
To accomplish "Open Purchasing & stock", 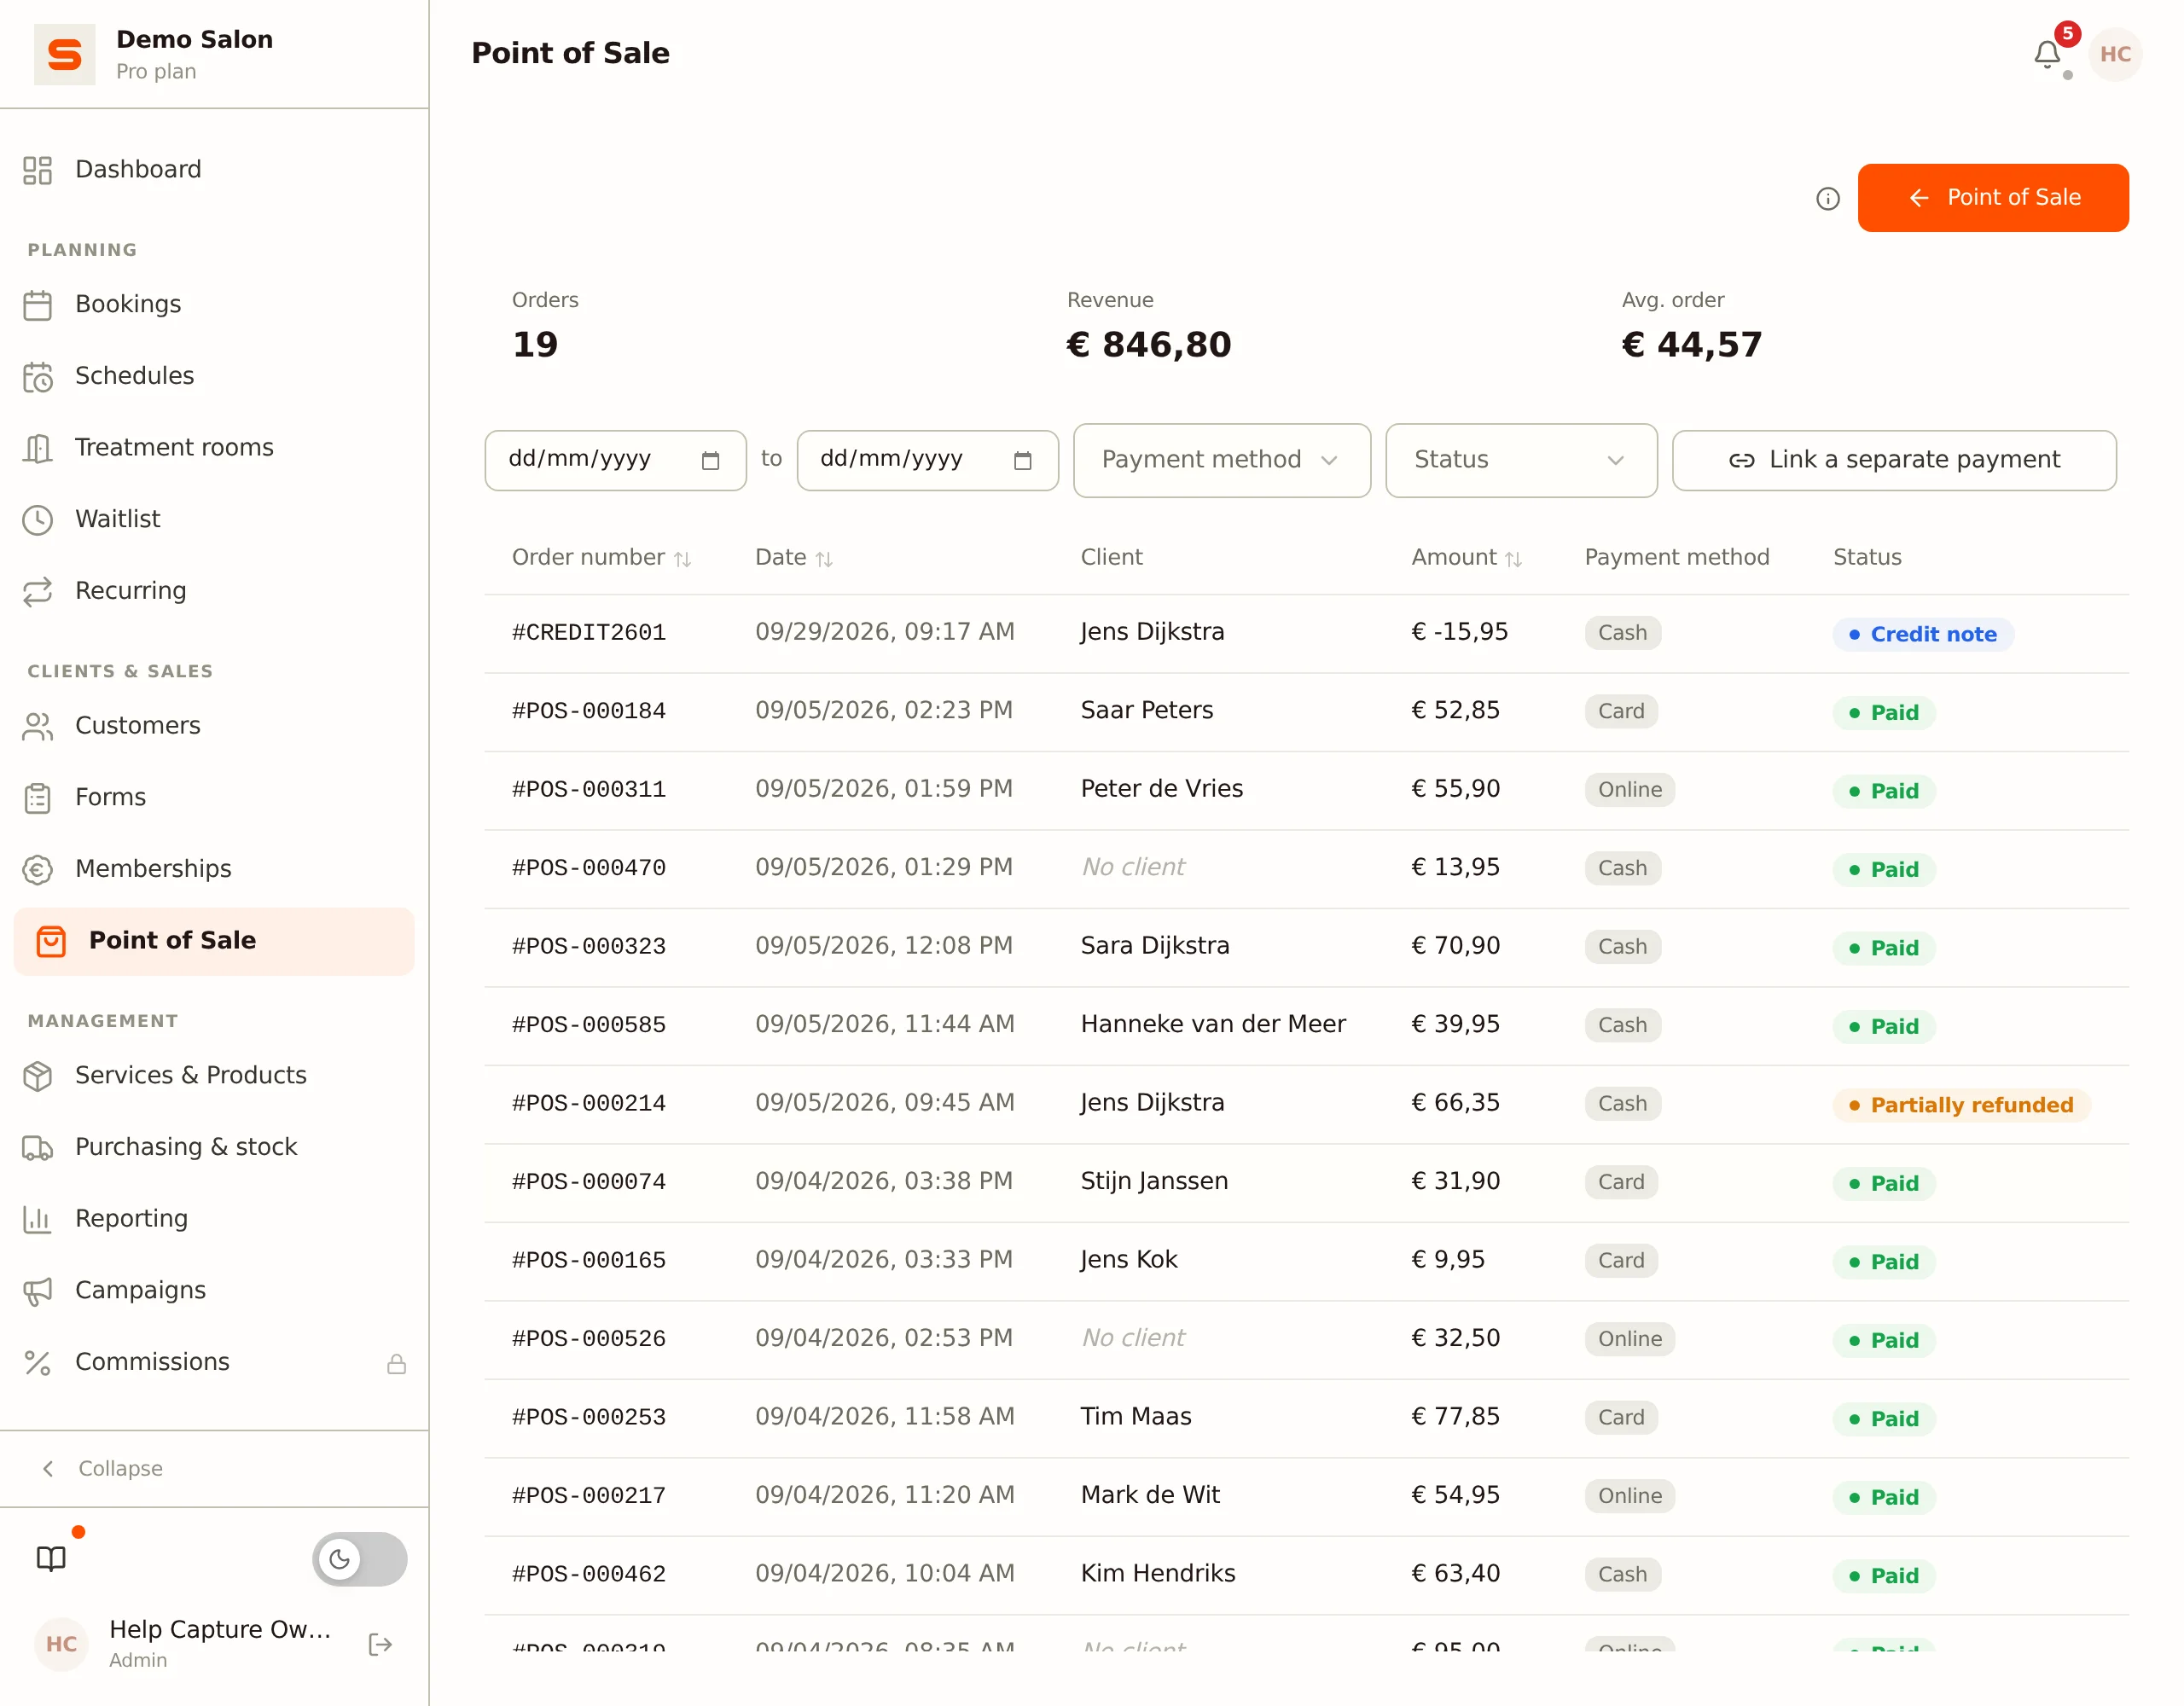I will click(214, 1147).
